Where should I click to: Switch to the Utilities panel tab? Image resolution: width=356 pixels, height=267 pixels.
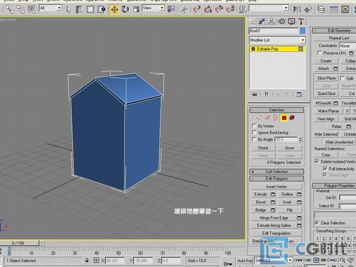click(x=301, y=21)
